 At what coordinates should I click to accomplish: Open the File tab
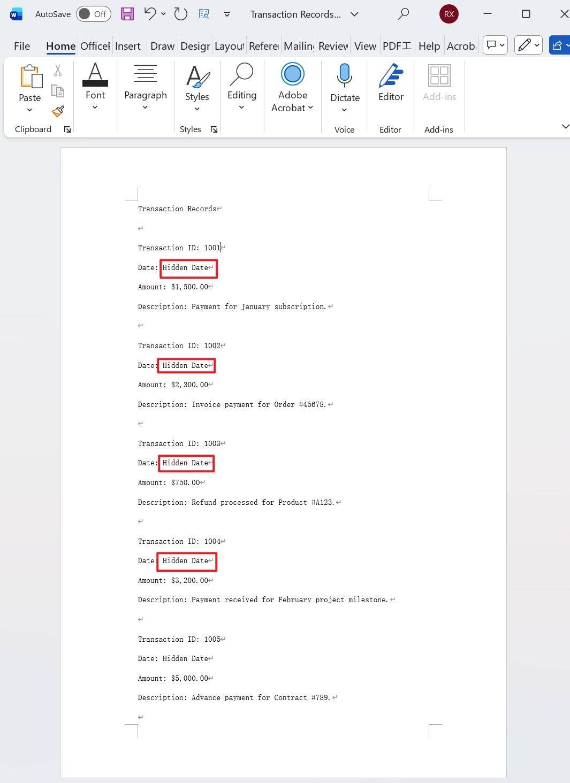22,46
